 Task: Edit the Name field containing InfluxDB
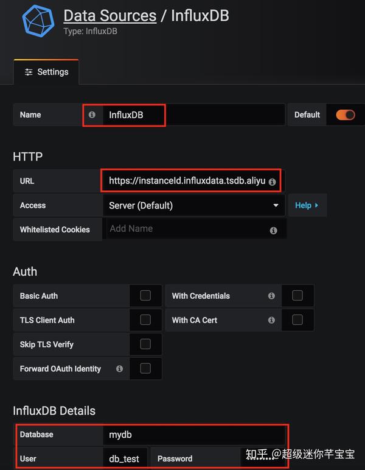(x=193, y=115)
